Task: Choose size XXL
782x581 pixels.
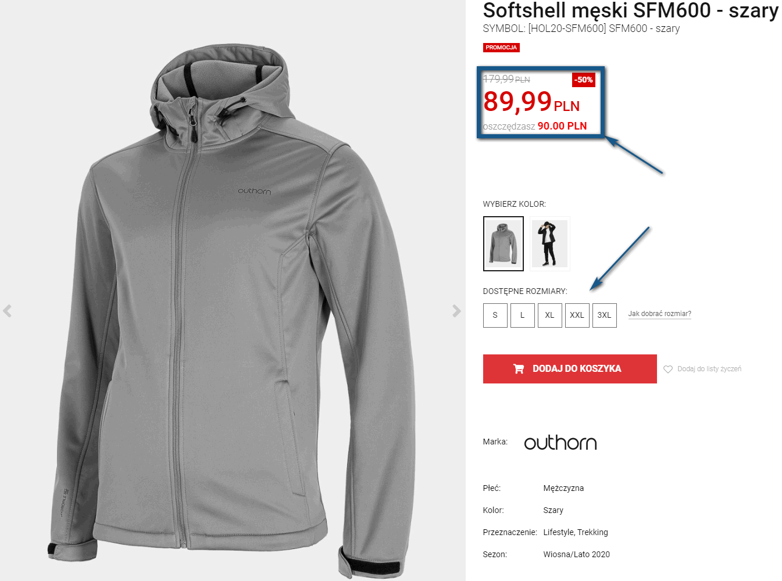Action: pyautogui.click(x=577, y=315)
